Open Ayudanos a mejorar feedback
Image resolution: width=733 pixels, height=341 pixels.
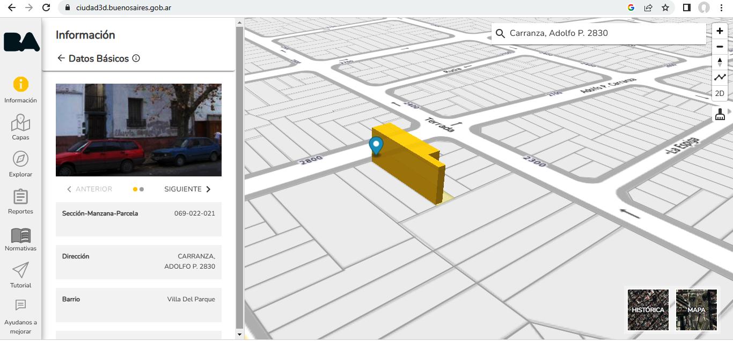20,317
